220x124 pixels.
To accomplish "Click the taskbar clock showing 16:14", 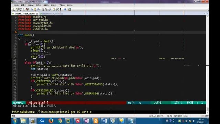I will click(201, 121).
